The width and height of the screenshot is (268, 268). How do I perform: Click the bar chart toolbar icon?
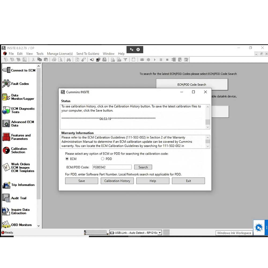coord(25,59)
